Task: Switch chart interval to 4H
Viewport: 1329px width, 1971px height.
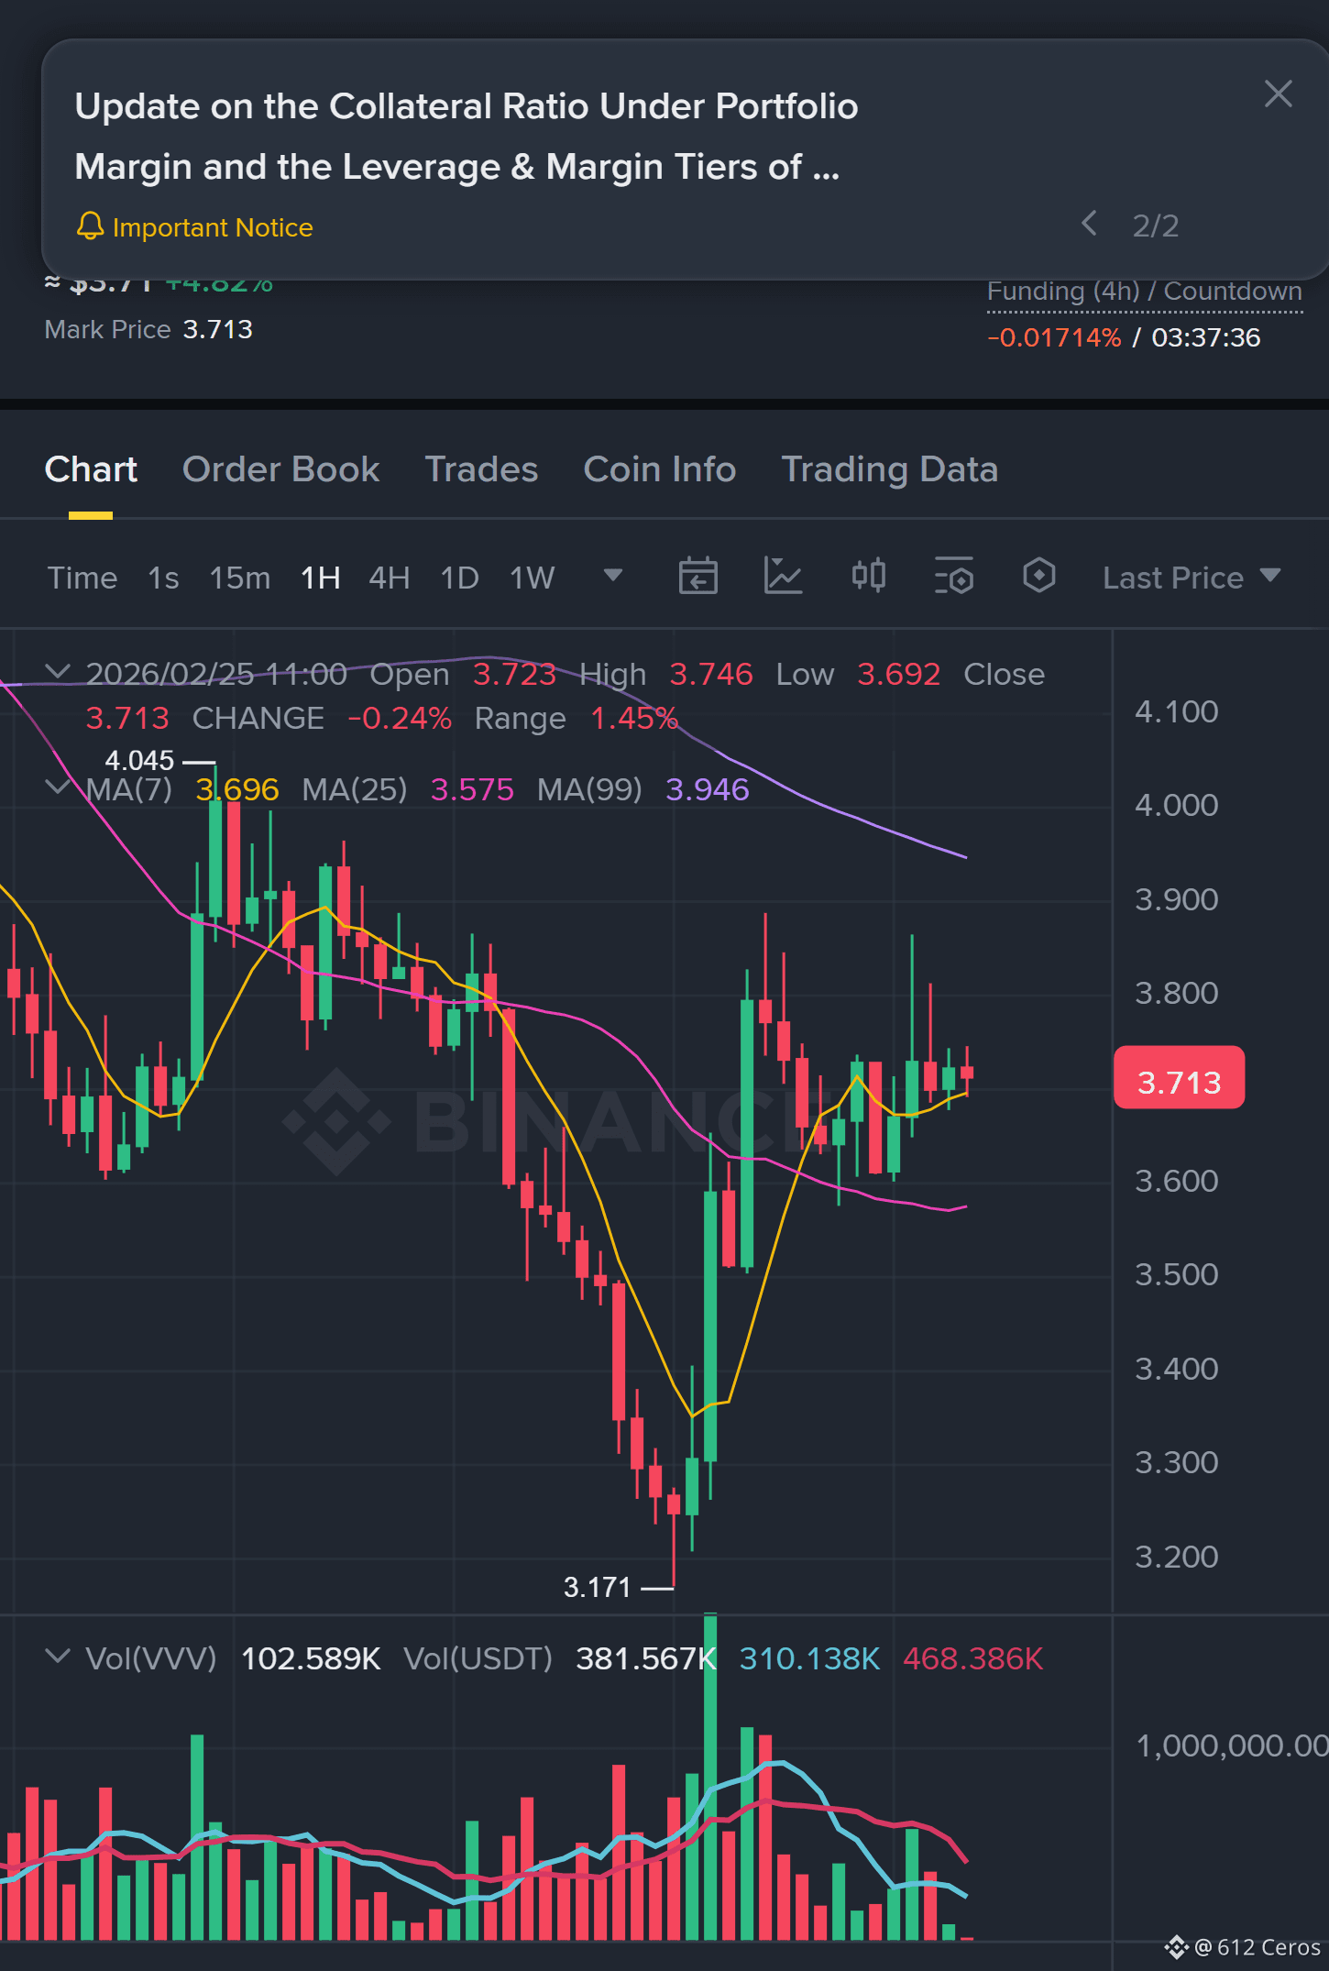Action: pyautogui.click(x=389, y=578)
